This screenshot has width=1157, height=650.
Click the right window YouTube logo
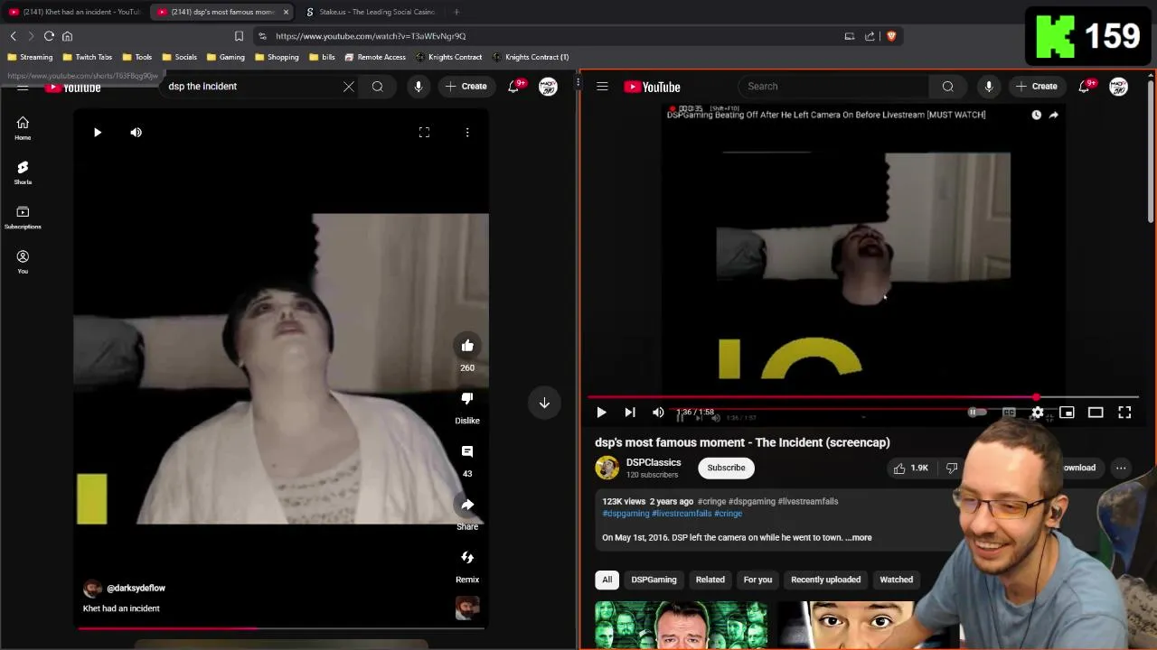653,87
